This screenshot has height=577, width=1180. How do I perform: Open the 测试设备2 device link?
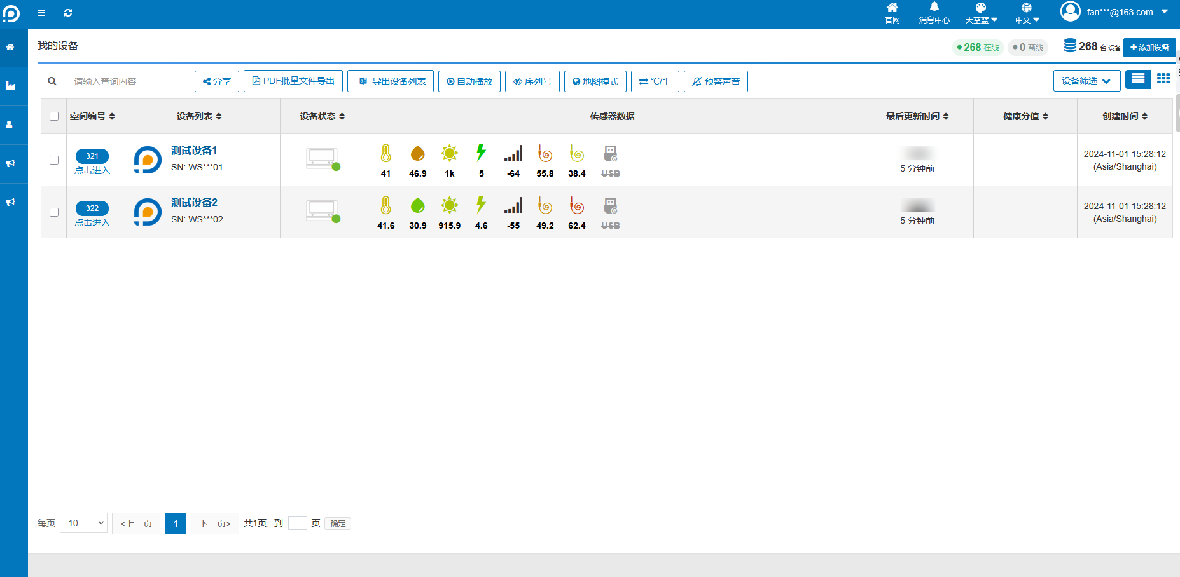194,203
